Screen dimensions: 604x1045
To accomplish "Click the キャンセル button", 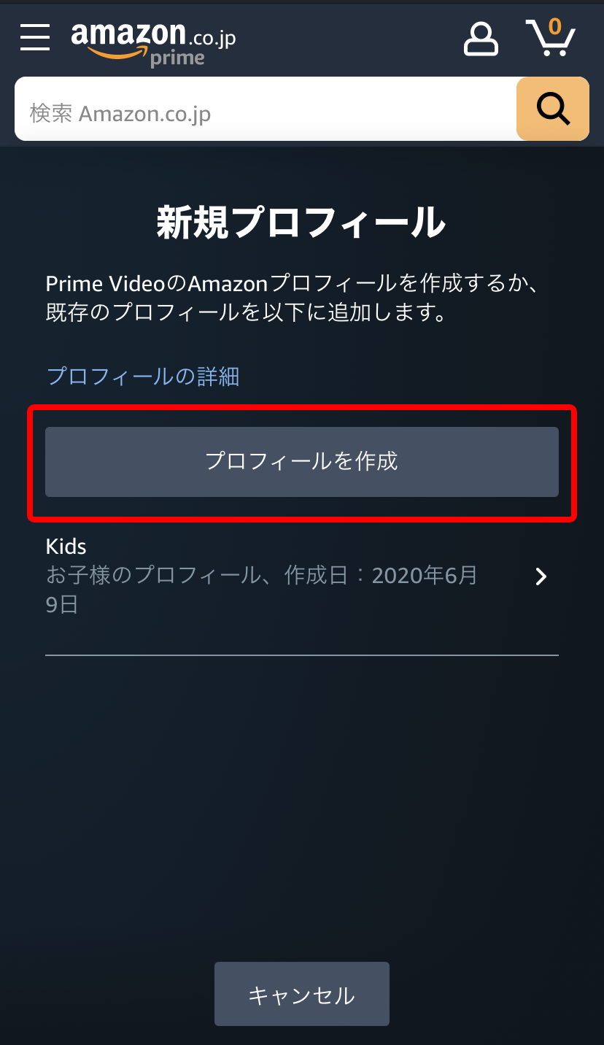I will pyautogui.click(x=302, y=994).
